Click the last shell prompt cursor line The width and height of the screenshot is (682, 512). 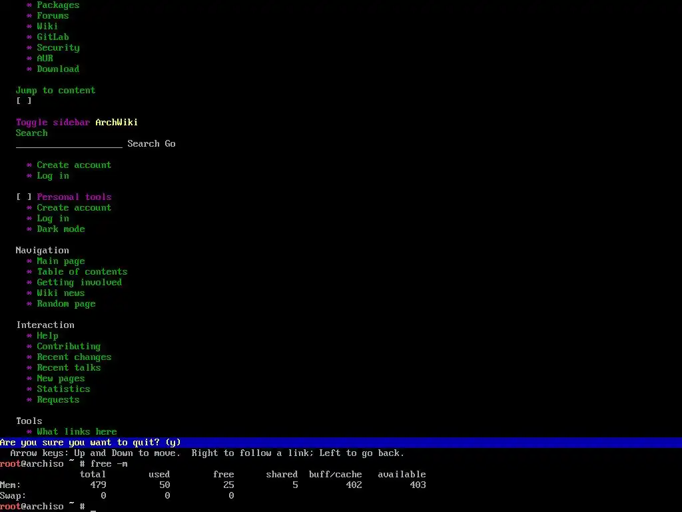48,507
